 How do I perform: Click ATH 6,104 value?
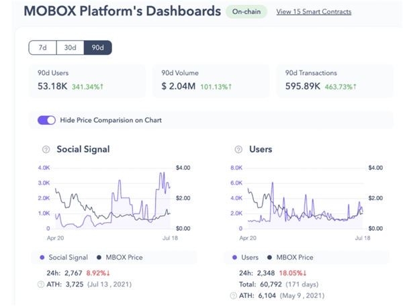click(267, 296)
